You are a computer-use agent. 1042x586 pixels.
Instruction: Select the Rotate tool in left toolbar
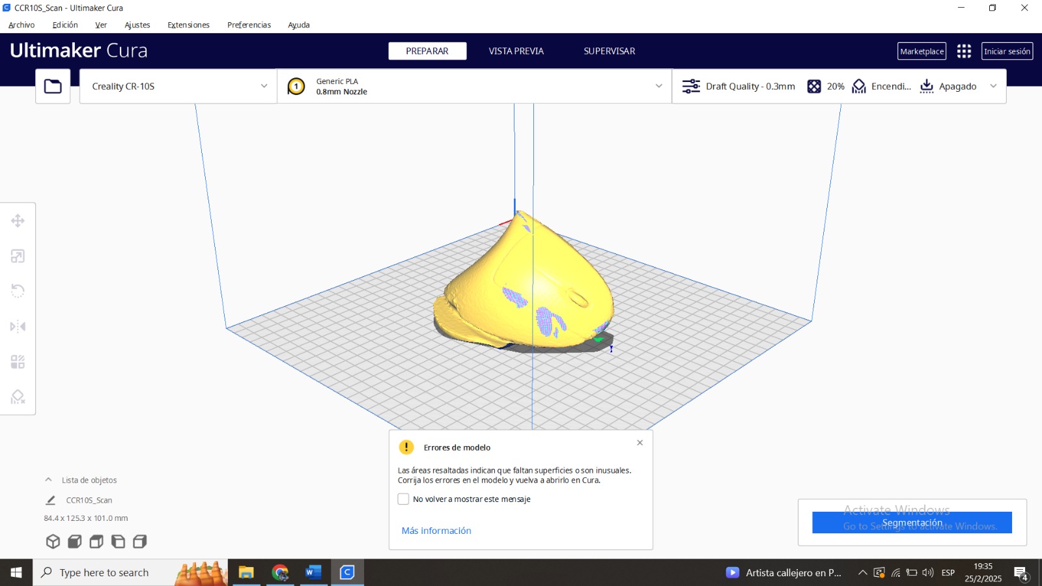[x=18, y=291]
